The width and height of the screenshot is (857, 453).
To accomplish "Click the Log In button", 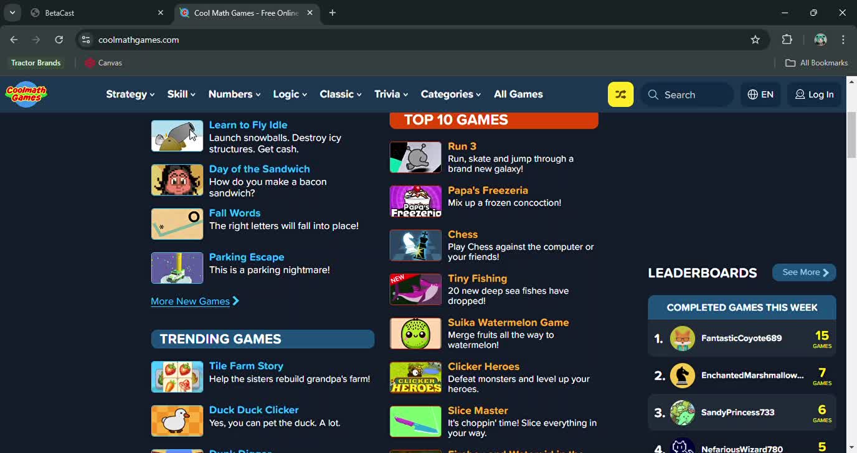I will pos(814,95).
